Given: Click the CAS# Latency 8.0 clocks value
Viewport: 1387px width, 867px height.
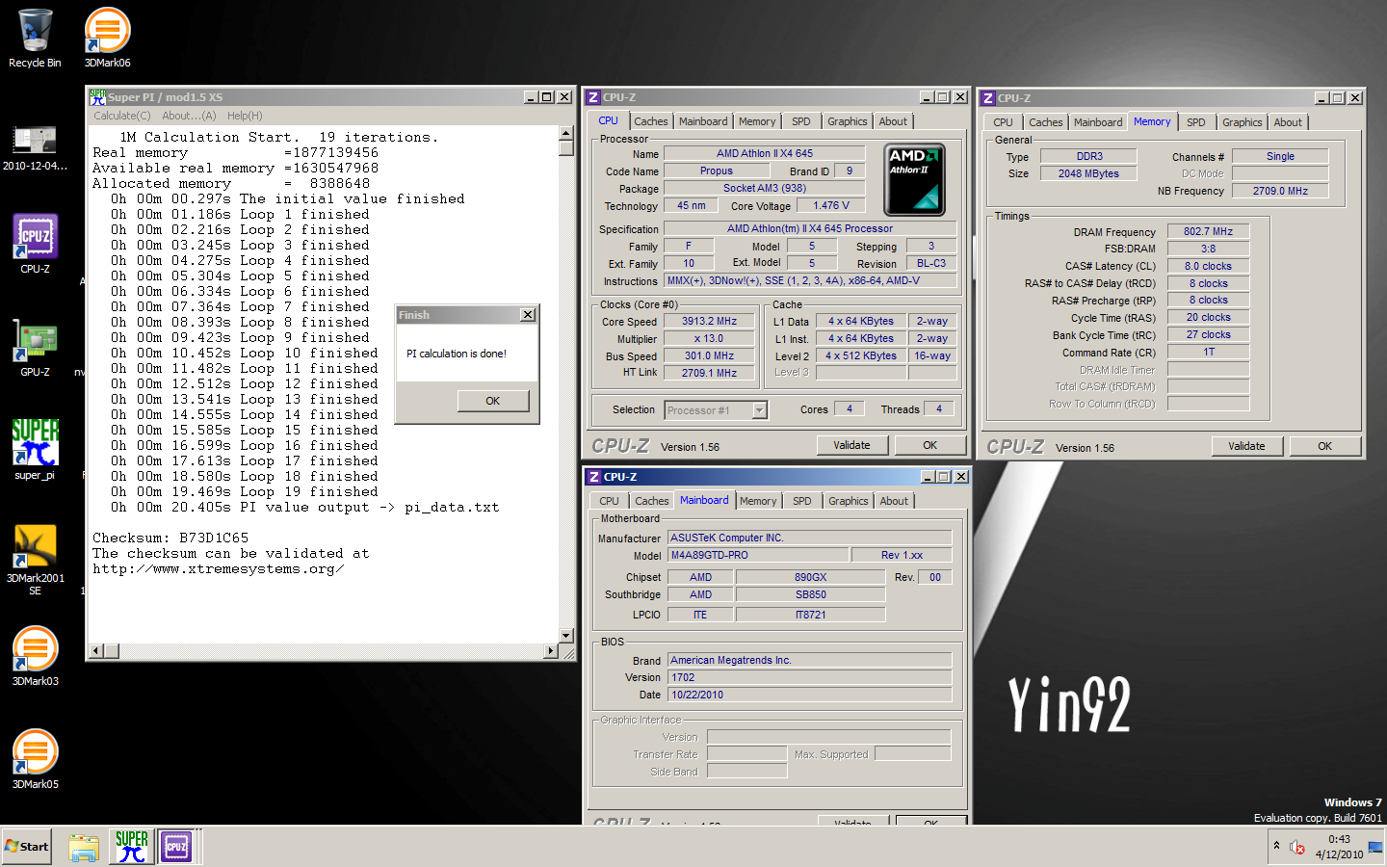Looking at the screenshot, I should 1208,266.
